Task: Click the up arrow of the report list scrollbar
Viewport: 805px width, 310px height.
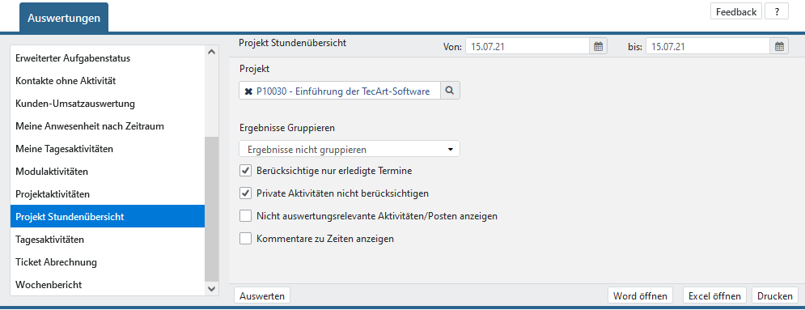Action: coord(211,51)
